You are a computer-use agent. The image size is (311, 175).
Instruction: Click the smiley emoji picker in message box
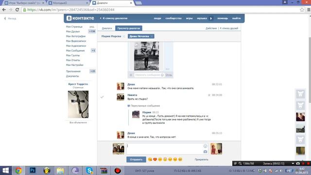click(205, 146)
